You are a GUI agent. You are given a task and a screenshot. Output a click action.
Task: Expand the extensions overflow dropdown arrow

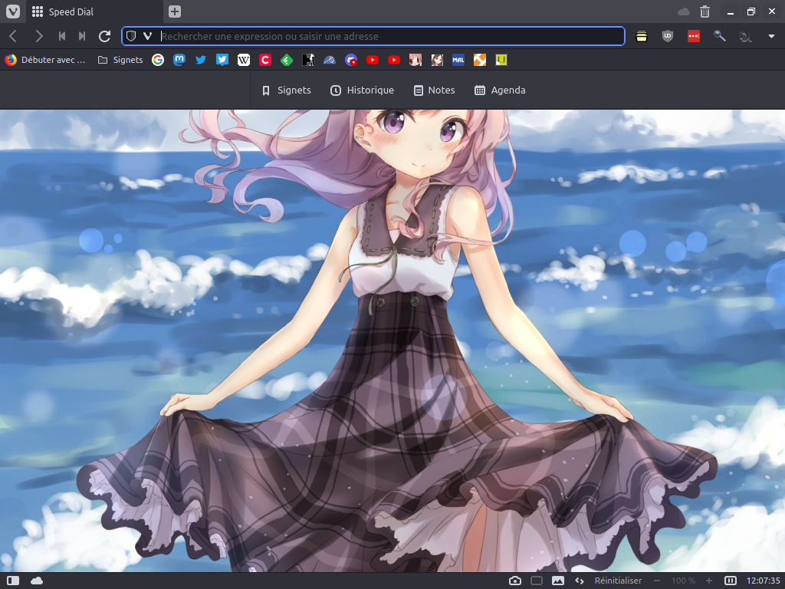771,36
